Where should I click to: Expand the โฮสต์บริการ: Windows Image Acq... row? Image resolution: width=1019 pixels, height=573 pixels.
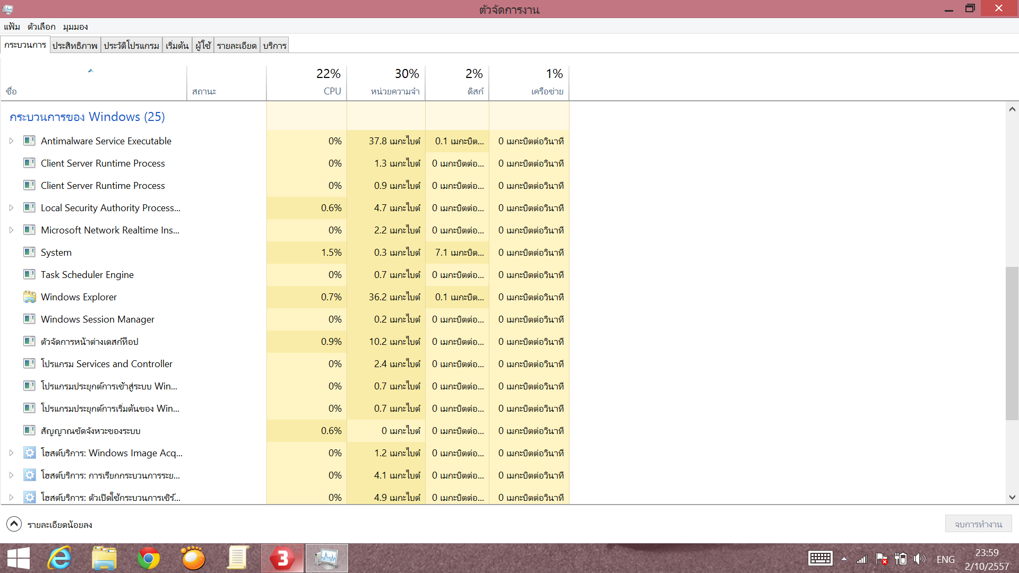coord(11,453)
